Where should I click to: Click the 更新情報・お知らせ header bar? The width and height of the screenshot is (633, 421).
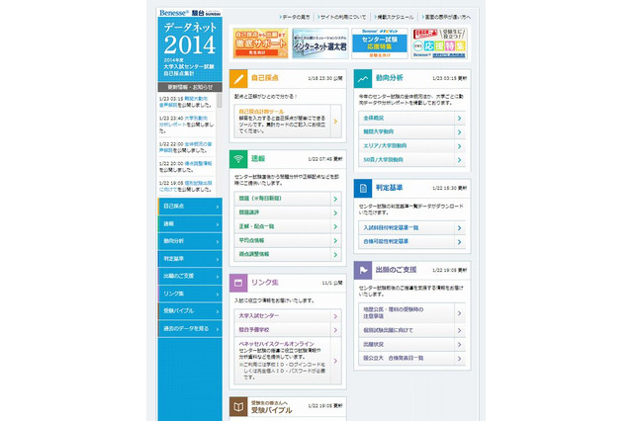(x=190, y=87)
